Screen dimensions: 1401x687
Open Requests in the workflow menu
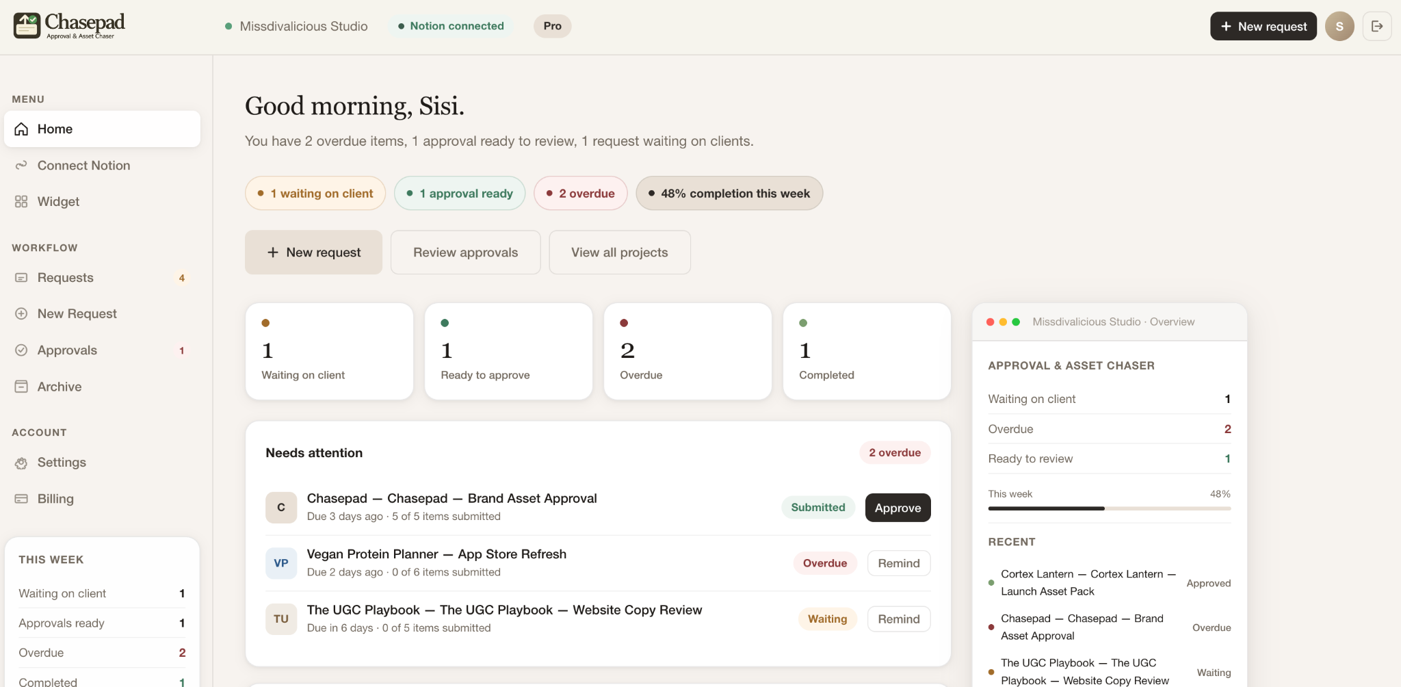coord(102,277)
